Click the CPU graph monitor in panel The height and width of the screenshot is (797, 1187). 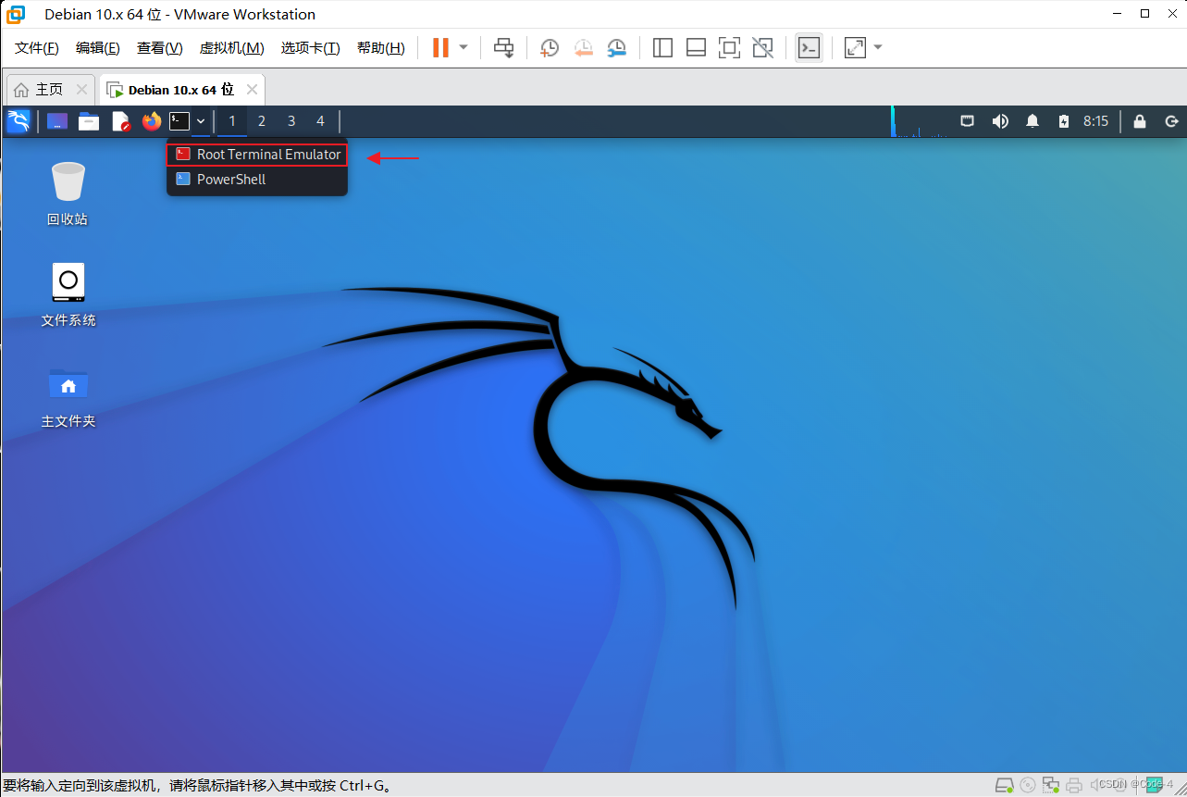click(x=920, y=121)
